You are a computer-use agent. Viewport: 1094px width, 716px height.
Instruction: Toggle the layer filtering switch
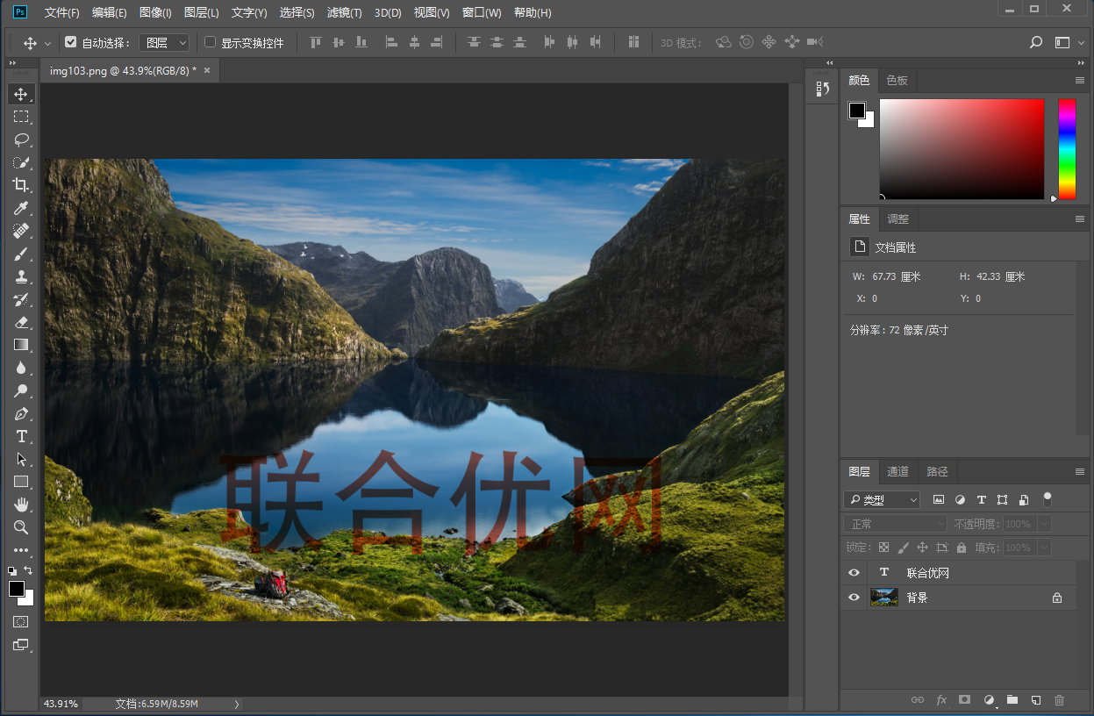click(x=1047, y=499)
